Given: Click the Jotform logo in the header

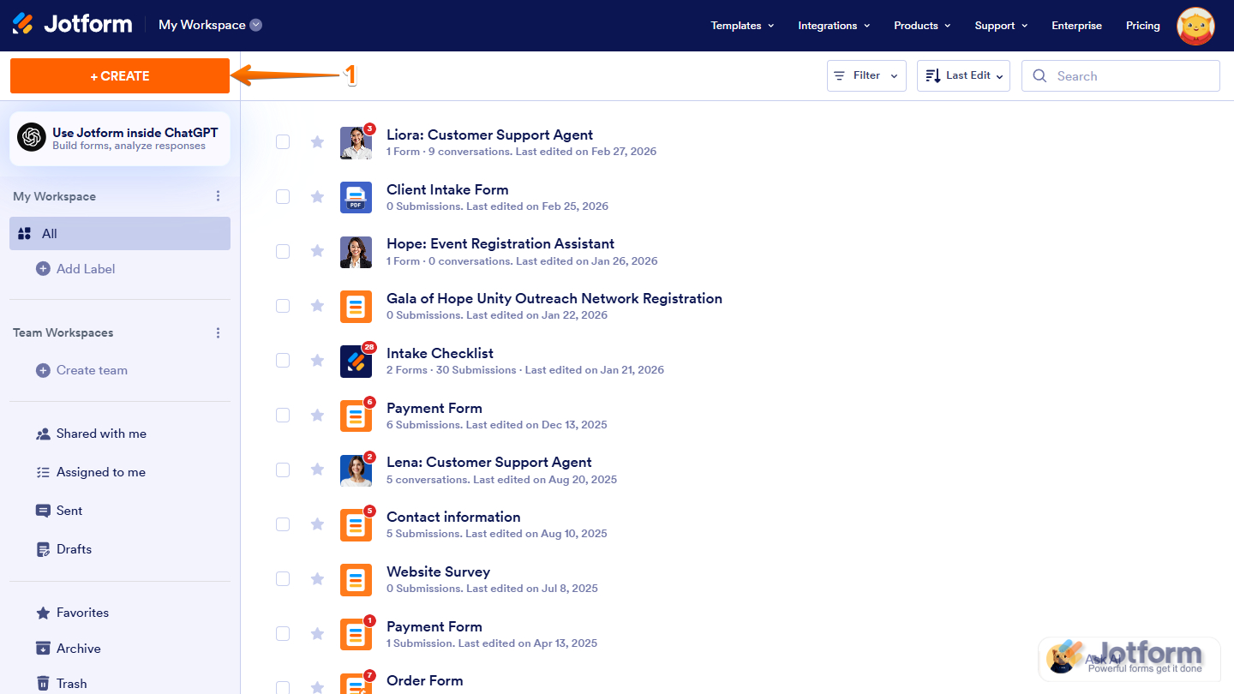Looking at the screenshot, I should [x=72, y=25].
